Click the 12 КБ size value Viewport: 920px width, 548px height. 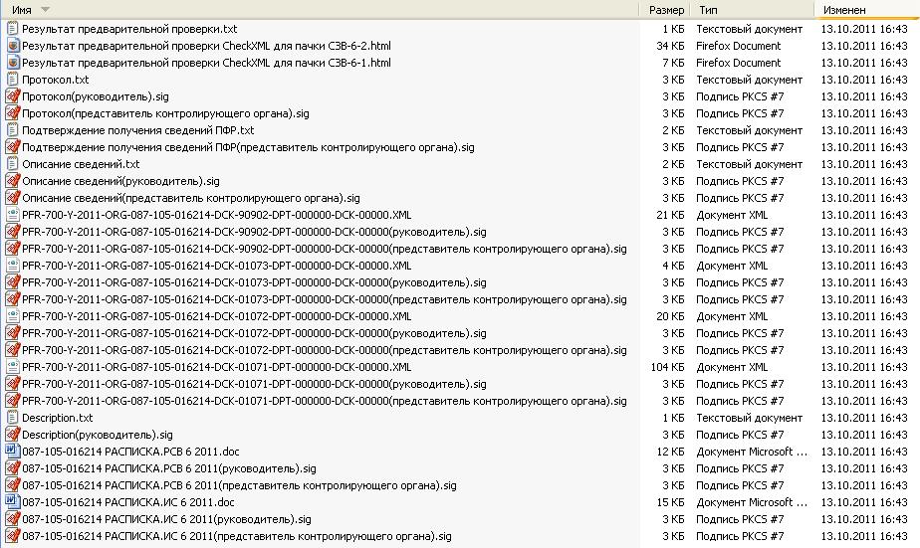pyautogui.click(x=670, y=452)
